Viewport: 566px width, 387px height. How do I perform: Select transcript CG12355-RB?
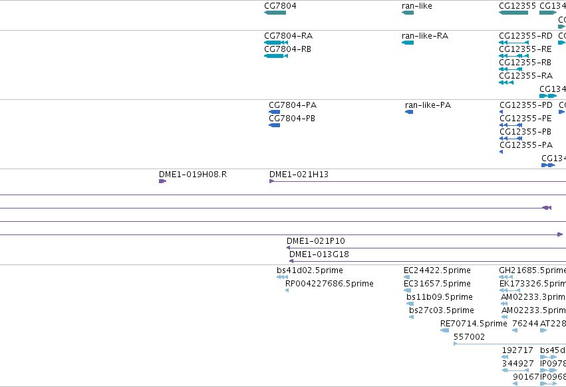click(510, 69)
